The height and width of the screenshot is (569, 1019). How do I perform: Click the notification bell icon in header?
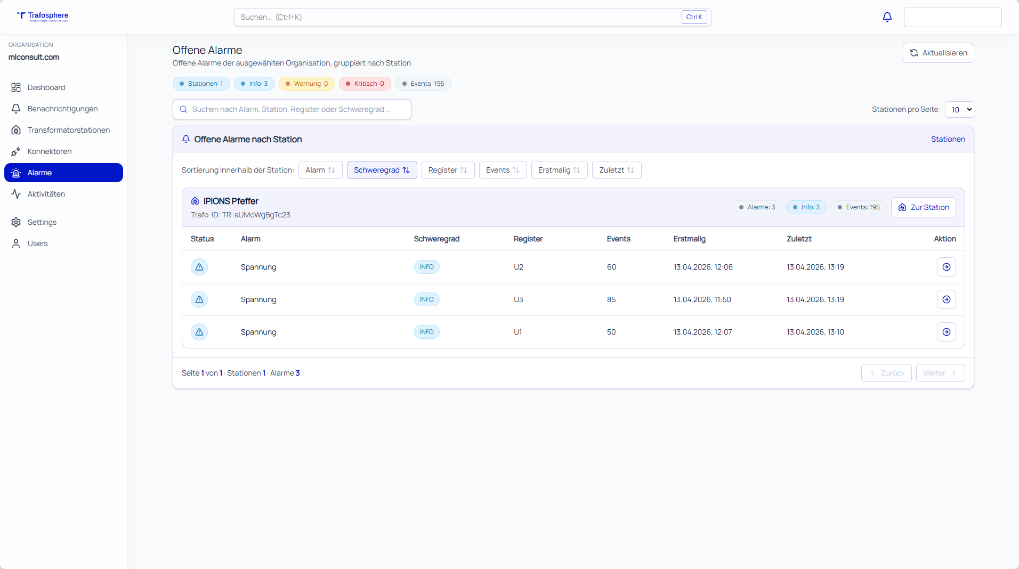point(887,17)
